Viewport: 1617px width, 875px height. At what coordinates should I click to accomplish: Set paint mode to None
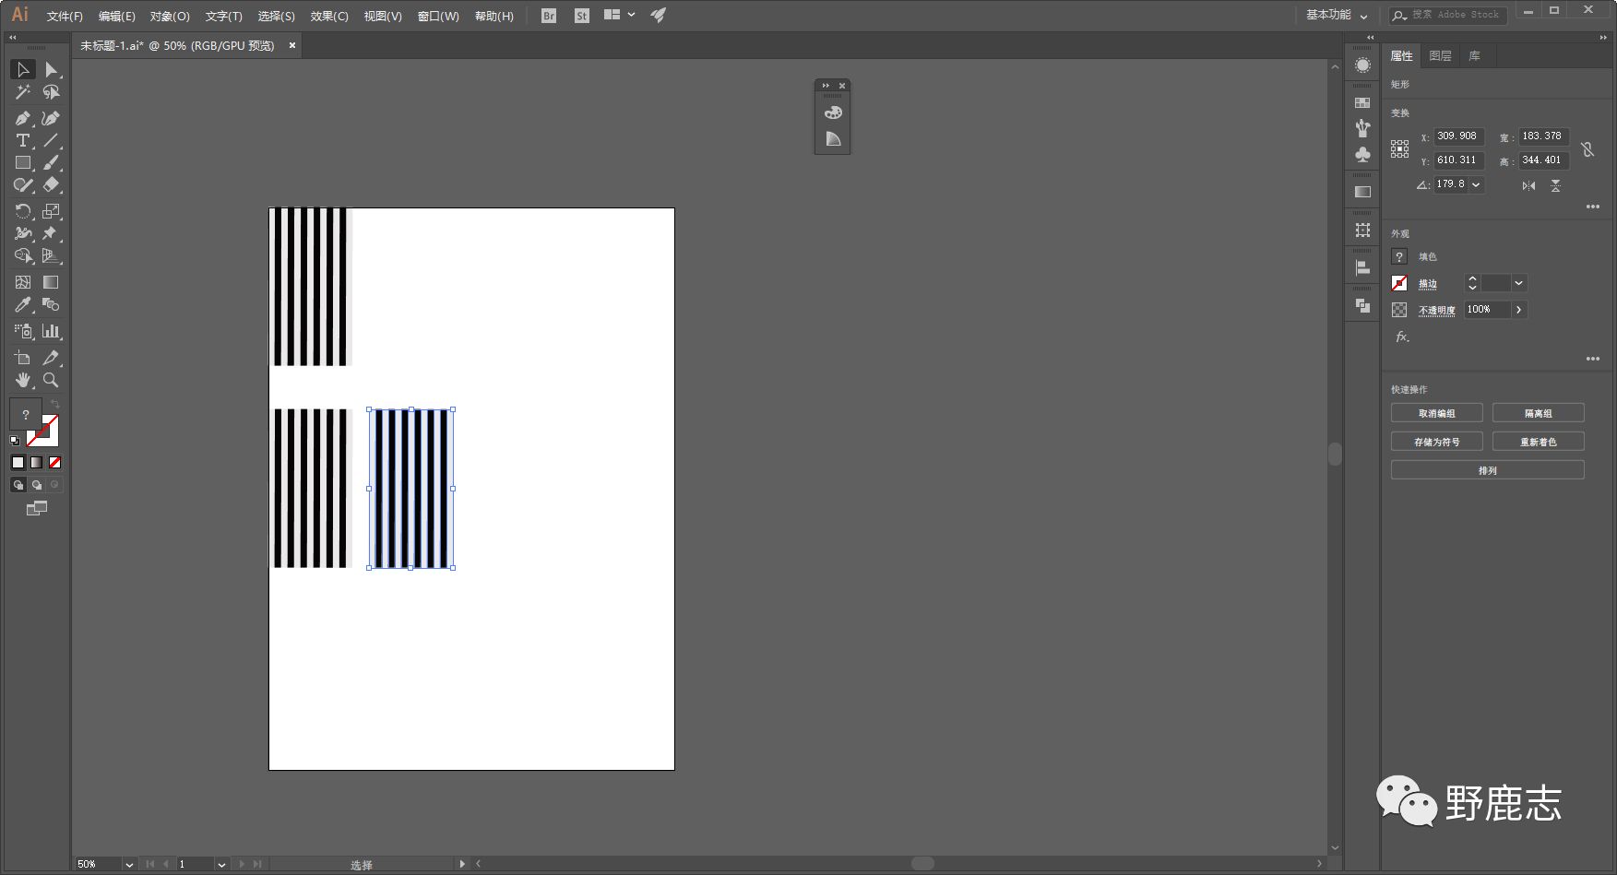55,463
